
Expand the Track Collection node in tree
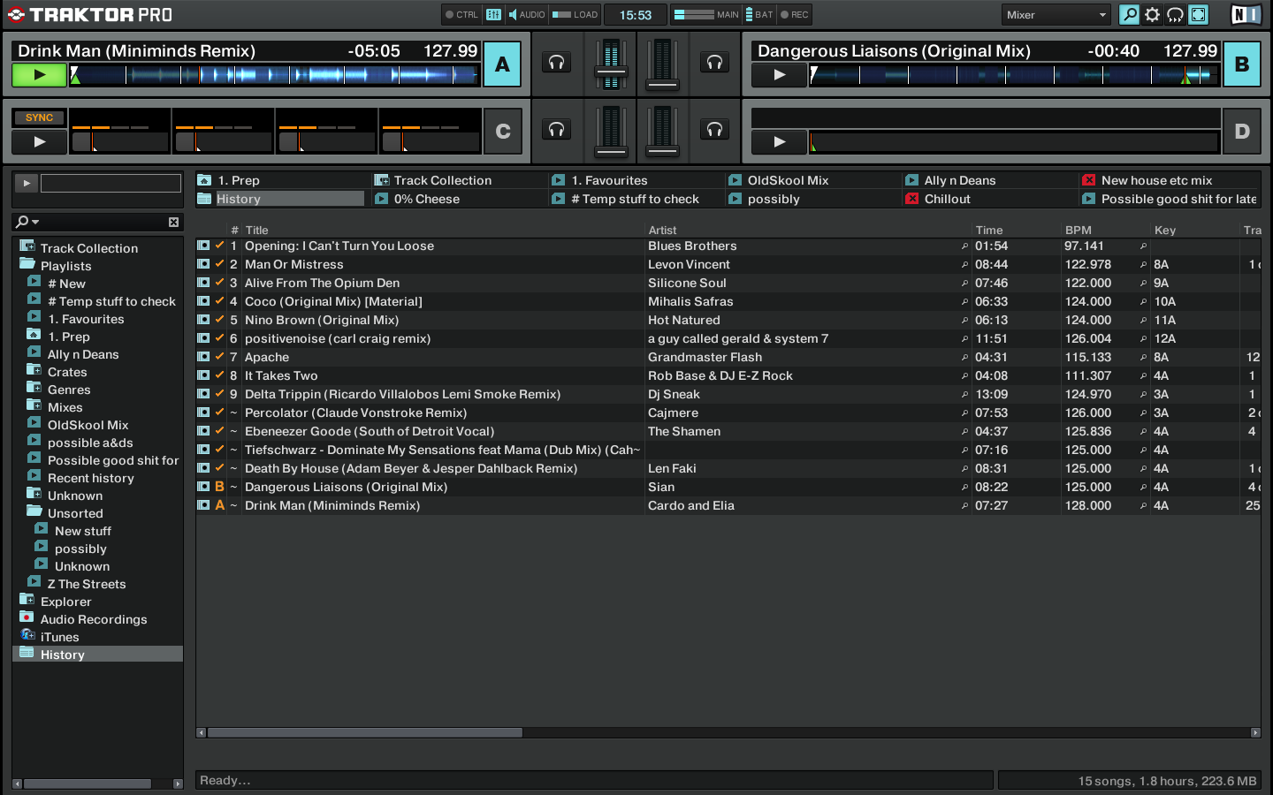(x=27, y=246)
